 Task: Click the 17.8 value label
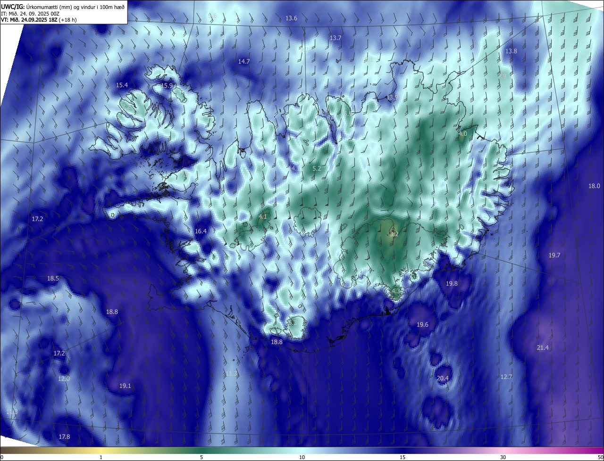[x=64, y=436]
